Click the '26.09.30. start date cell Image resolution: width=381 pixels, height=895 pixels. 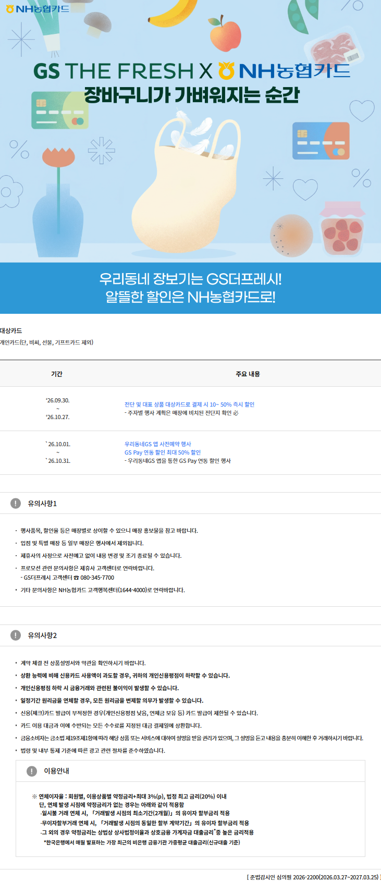(57, 400)
